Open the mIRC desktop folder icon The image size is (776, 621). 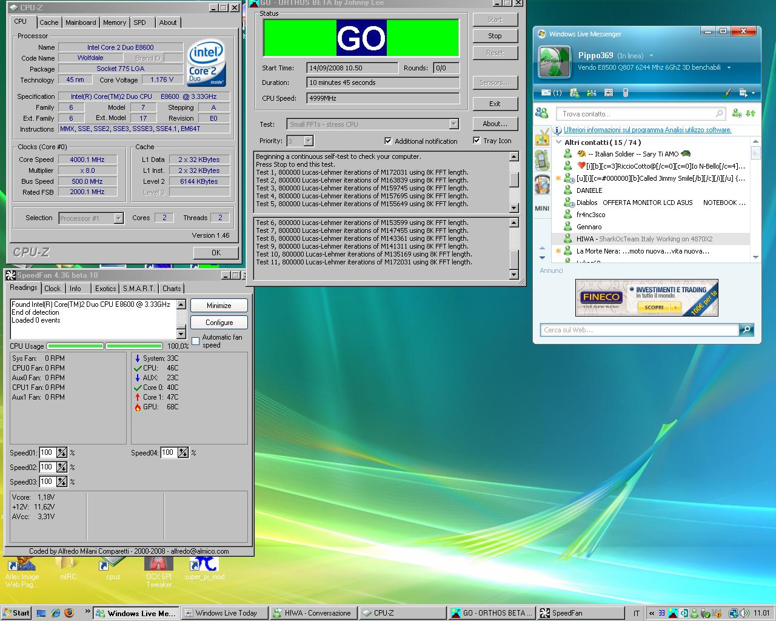click(68, 569)
